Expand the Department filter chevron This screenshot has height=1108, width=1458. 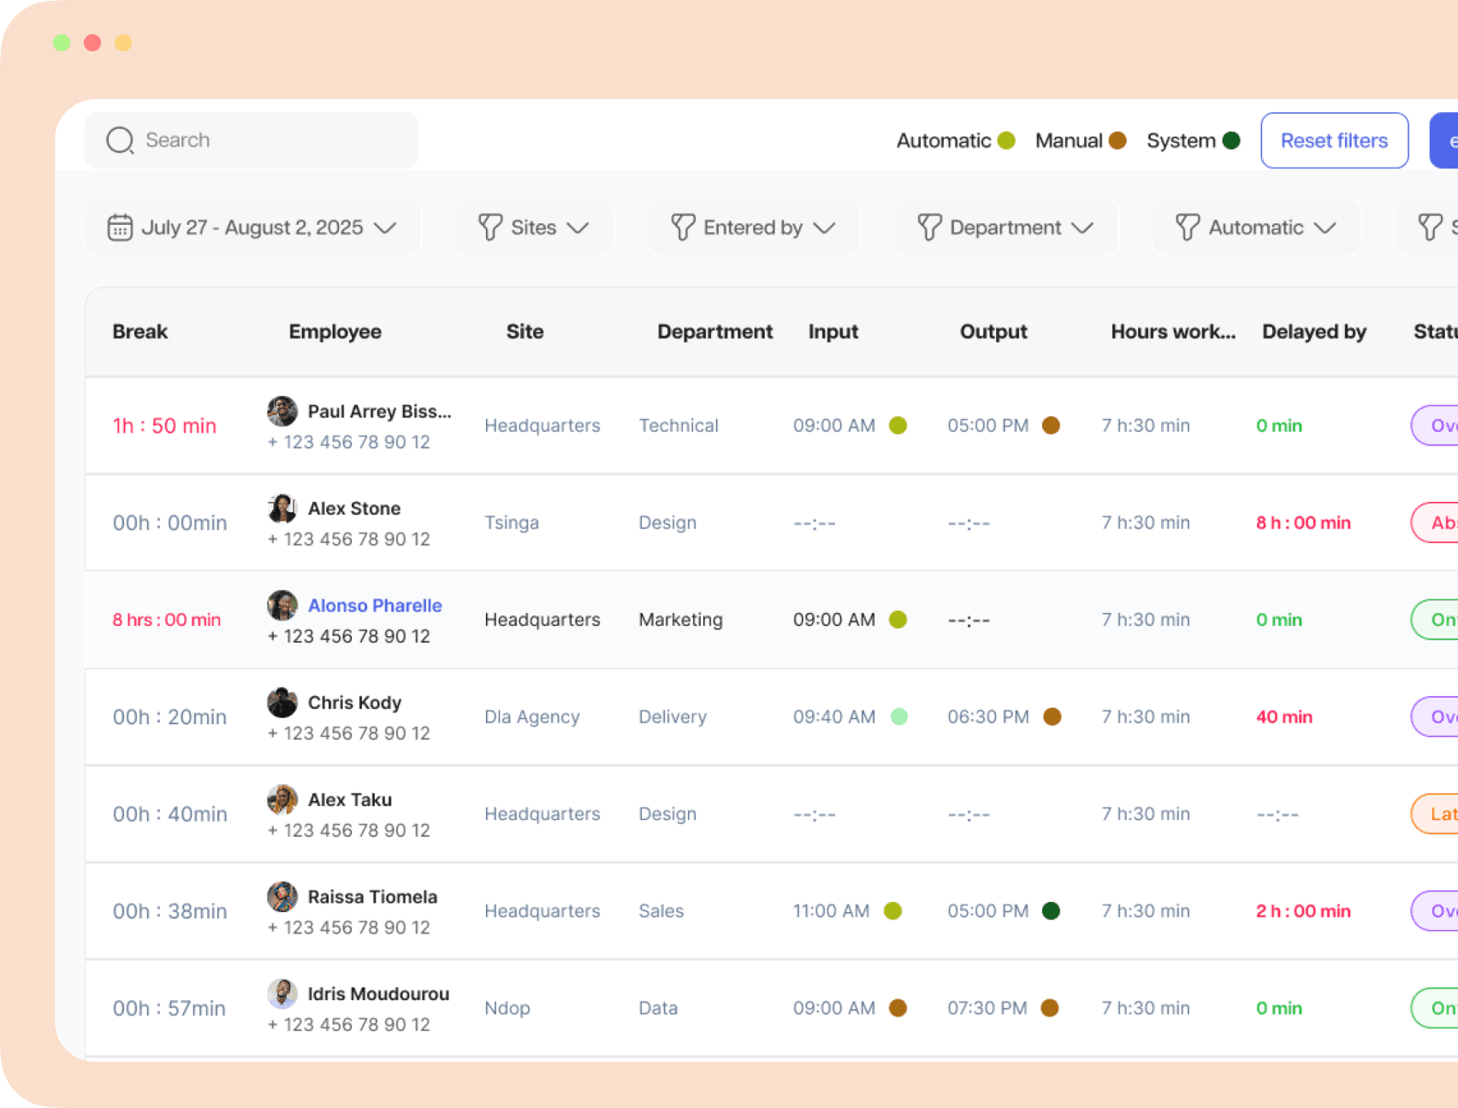[1082, 227]
